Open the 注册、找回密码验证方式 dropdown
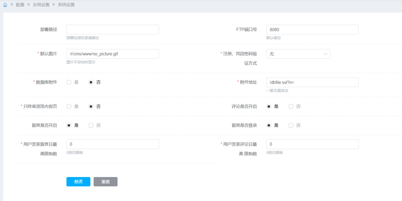Viewport: 402px width, 201px height. 295,54
